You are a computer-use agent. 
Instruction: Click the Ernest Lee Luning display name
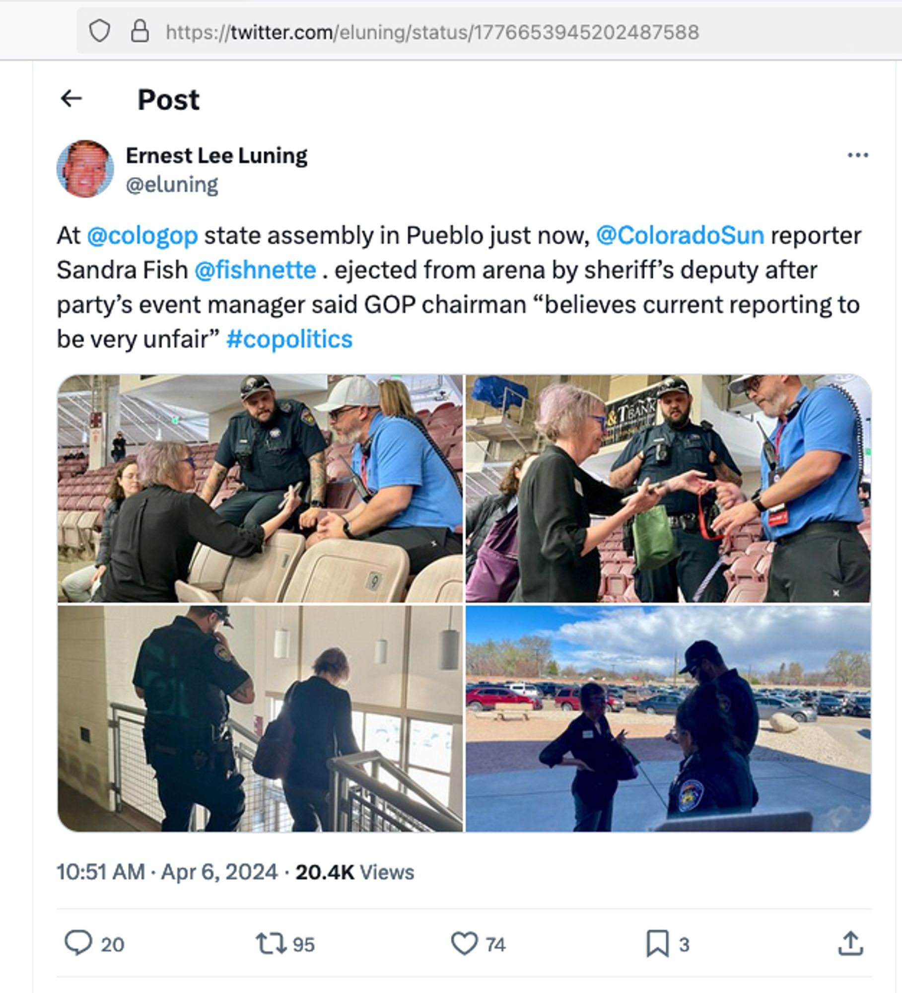click(x=216, y=156)
